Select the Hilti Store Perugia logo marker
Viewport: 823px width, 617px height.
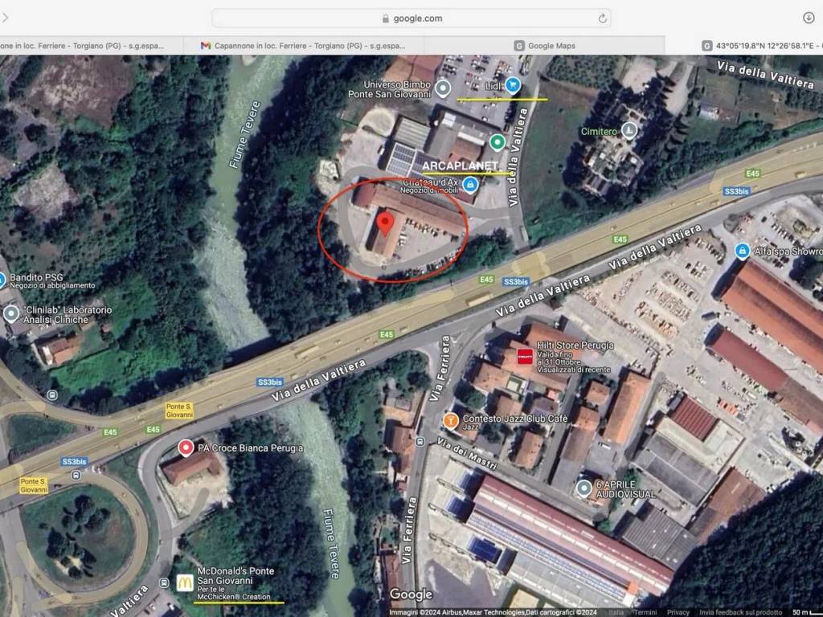525,356
